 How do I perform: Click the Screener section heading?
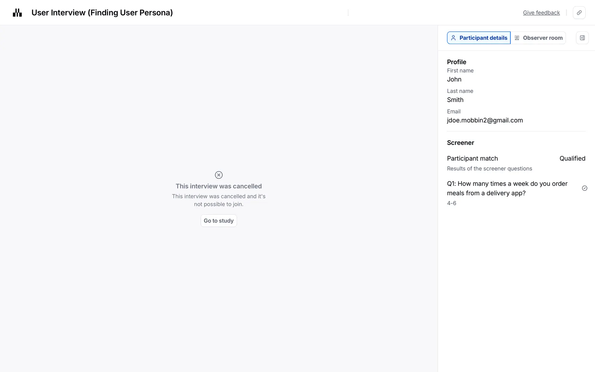click(460, 143)
